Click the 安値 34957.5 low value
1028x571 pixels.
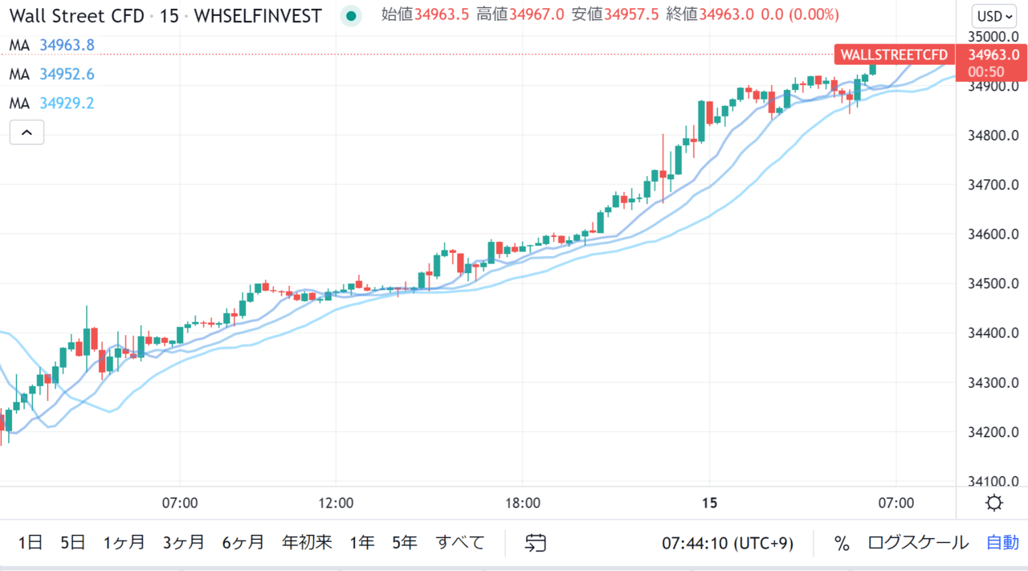tap(616, 15)
